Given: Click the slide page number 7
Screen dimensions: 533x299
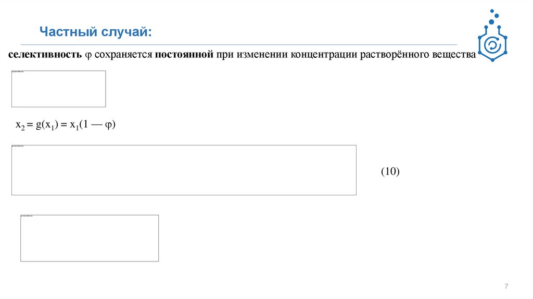Looking at the screenshot, I should [x=506, y=286].
